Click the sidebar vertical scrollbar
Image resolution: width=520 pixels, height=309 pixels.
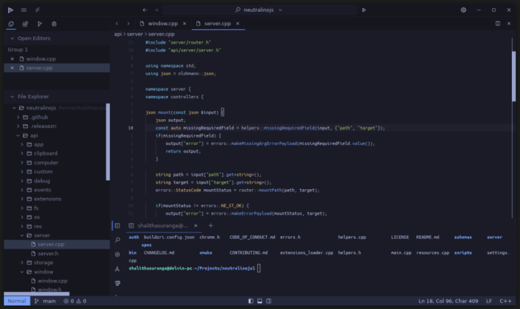(x=108, y=142)
